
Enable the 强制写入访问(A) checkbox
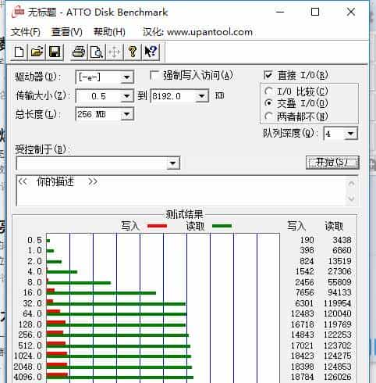coord(154,76)
